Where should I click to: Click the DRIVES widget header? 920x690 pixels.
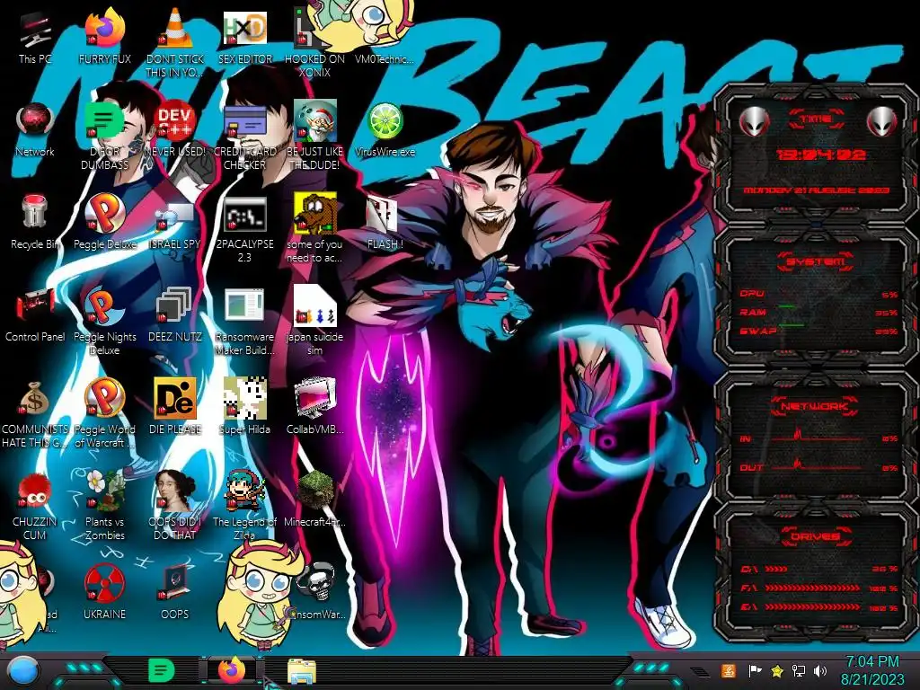coord(816,535)
